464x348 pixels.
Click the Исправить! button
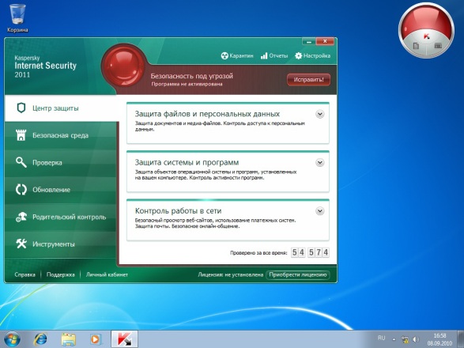(x=308, y=80)
